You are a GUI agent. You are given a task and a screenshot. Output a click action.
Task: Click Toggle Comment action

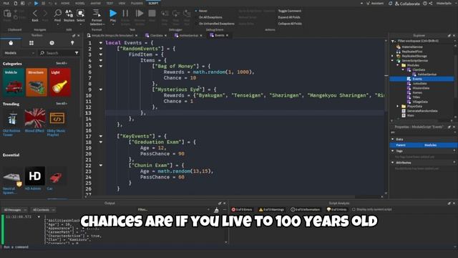(289, 11)
